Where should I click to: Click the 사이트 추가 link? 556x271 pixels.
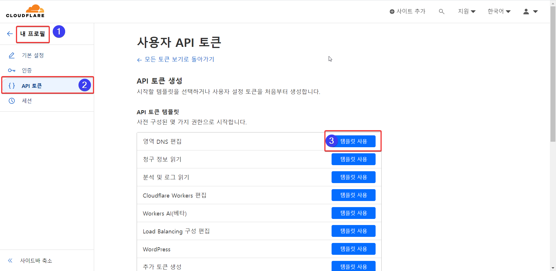[407, 11]
